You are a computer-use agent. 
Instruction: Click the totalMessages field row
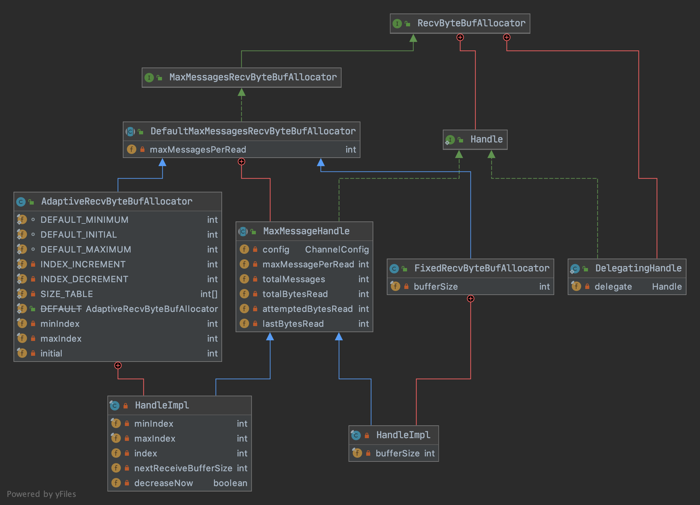click(304, 279)
